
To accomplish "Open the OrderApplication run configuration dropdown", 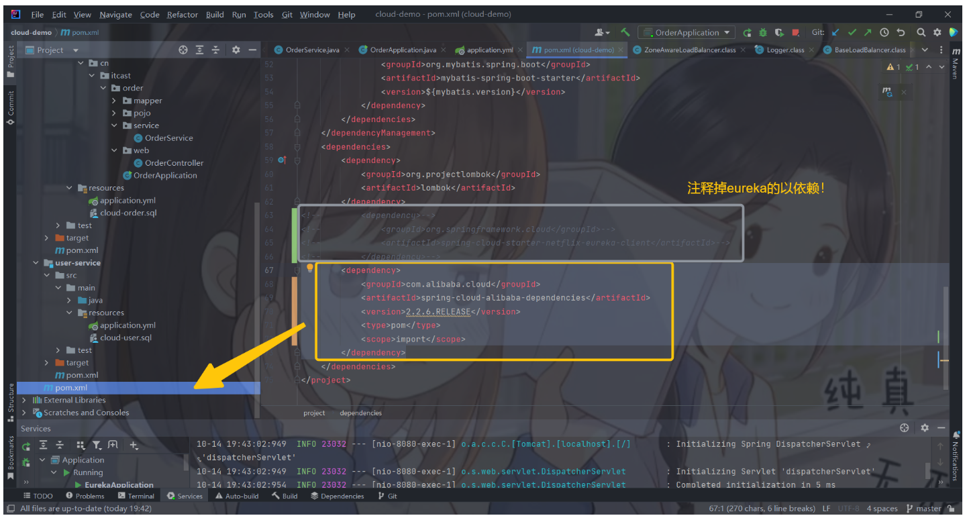I will coord(686,32).
